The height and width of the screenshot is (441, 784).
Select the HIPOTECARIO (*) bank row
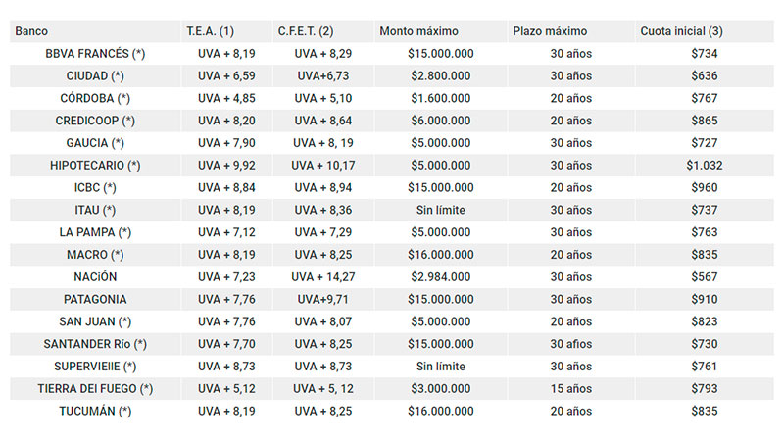[392, 166]
